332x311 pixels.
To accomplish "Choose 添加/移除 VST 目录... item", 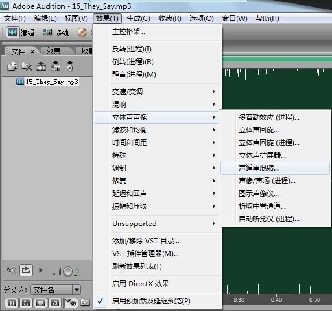I will [x=158, y=240].
